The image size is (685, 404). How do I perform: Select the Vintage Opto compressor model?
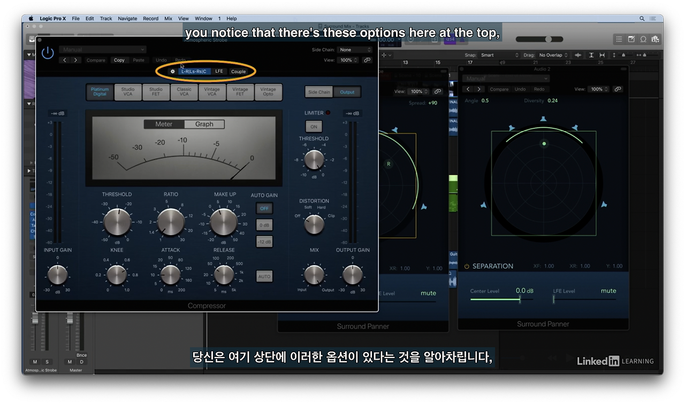coord(268,92)
